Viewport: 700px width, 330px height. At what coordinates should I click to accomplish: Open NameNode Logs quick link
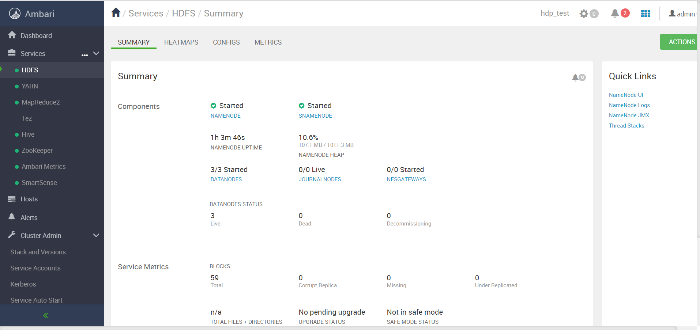pos(629,105)
